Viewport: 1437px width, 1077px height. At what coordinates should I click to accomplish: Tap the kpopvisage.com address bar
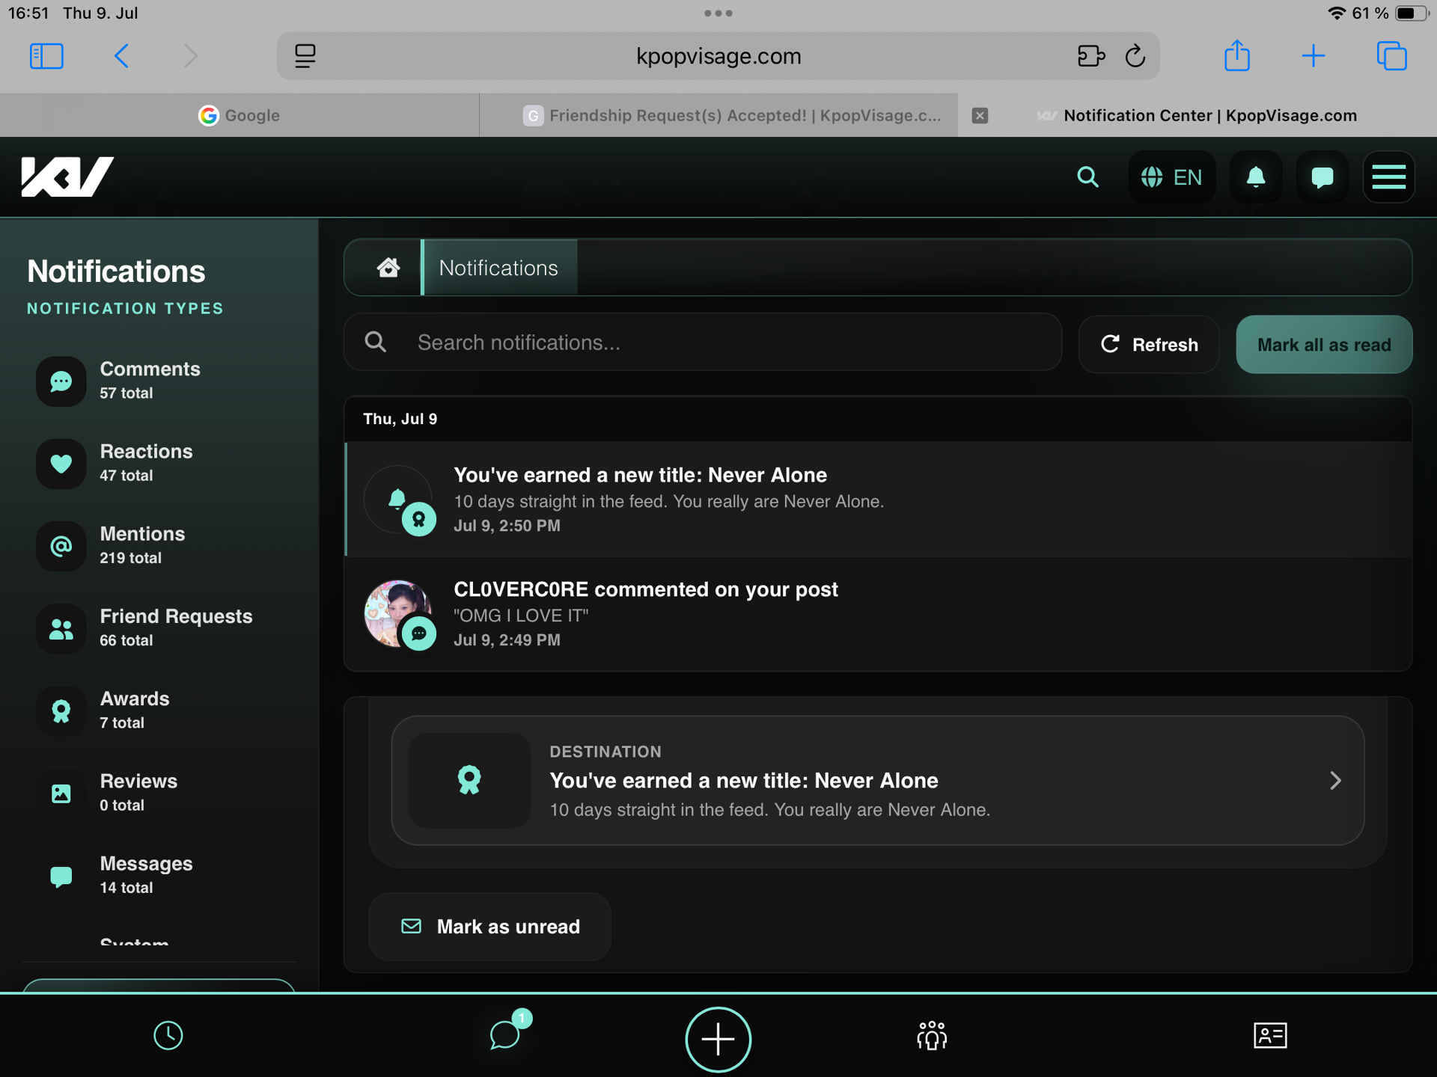(718, 56)
